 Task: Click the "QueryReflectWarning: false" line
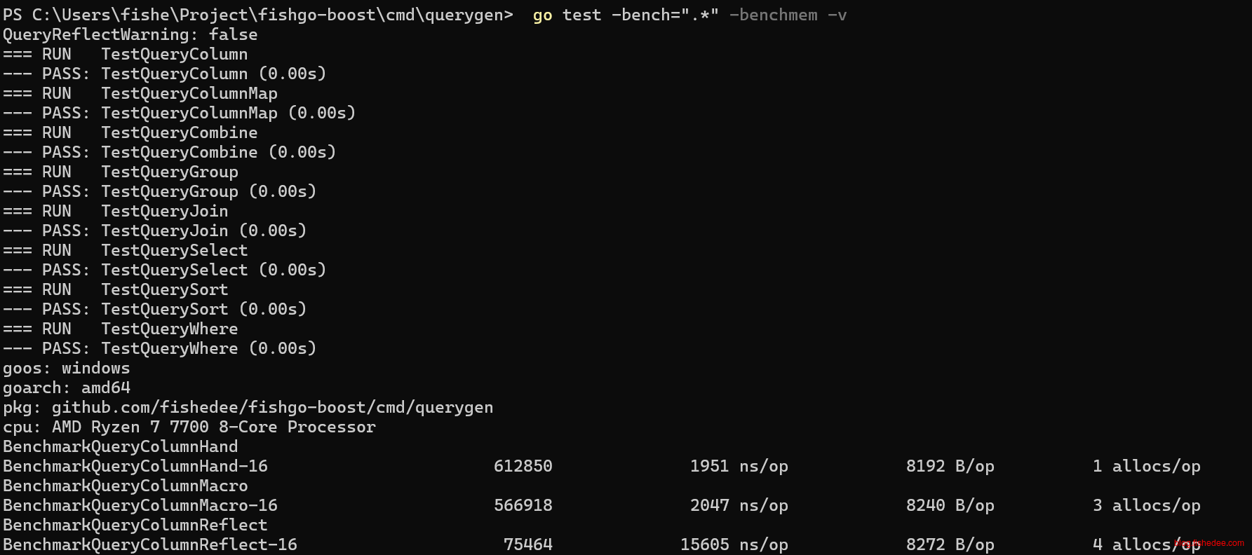(130, 34)
